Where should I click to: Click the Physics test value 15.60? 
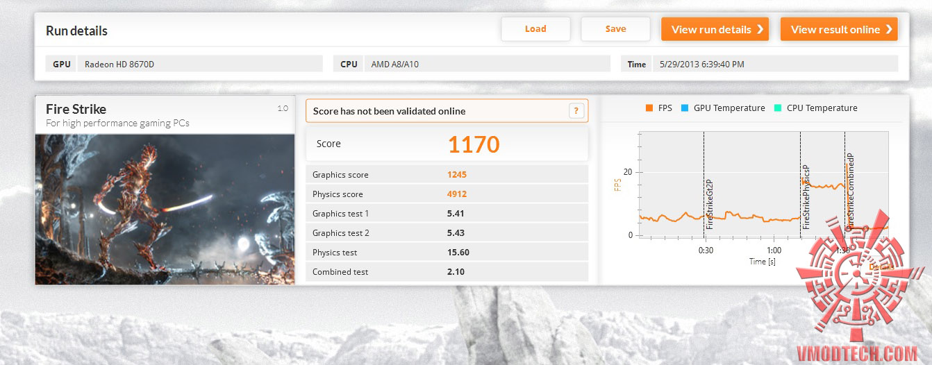click(458, 253)
